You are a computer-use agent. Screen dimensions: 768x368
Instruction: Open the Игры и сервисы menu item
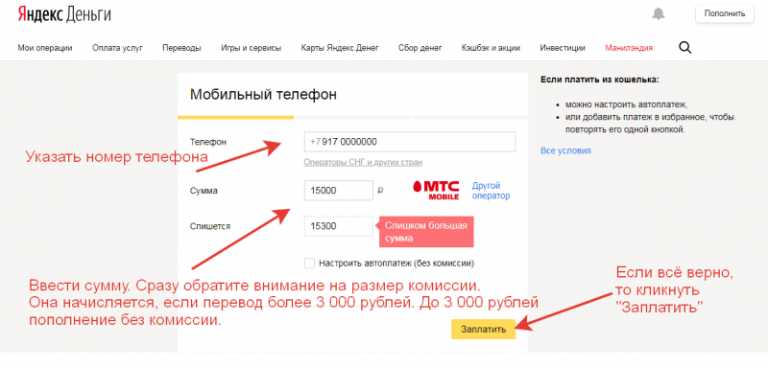pyautogui.click(x=252, y=48)
